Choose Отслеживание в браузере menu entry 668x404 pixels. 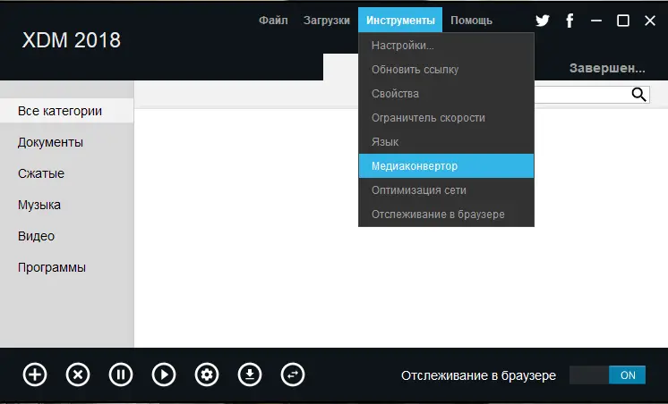click(x=446, y=214)
